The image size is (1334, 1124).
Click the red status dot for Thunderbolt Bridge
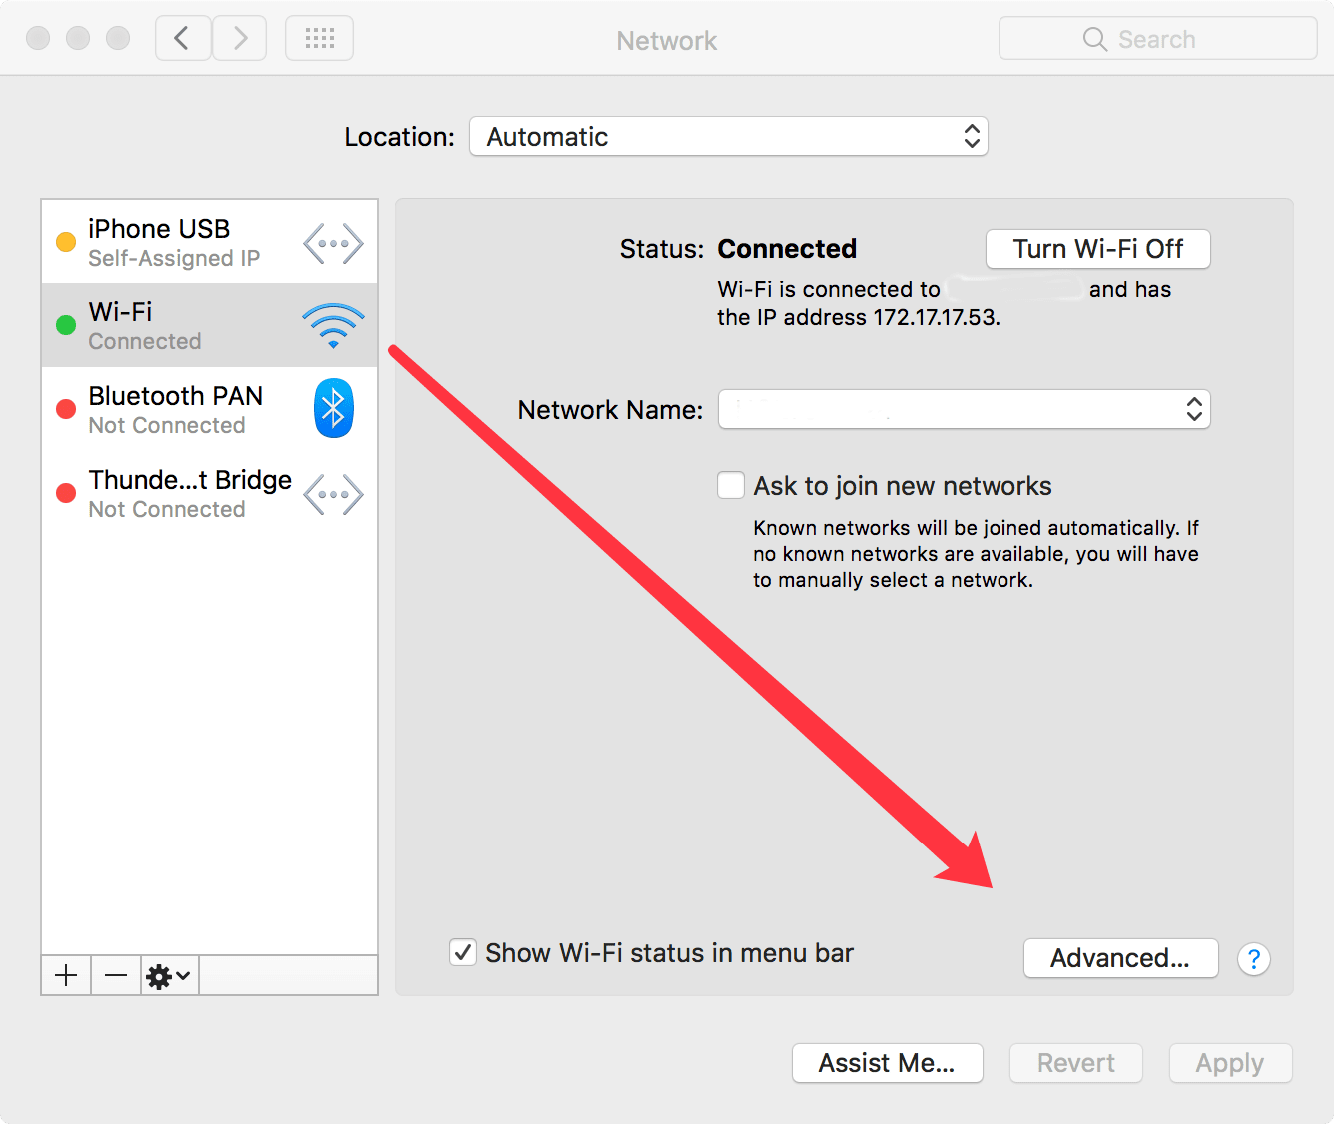click(x=66, y=493)
